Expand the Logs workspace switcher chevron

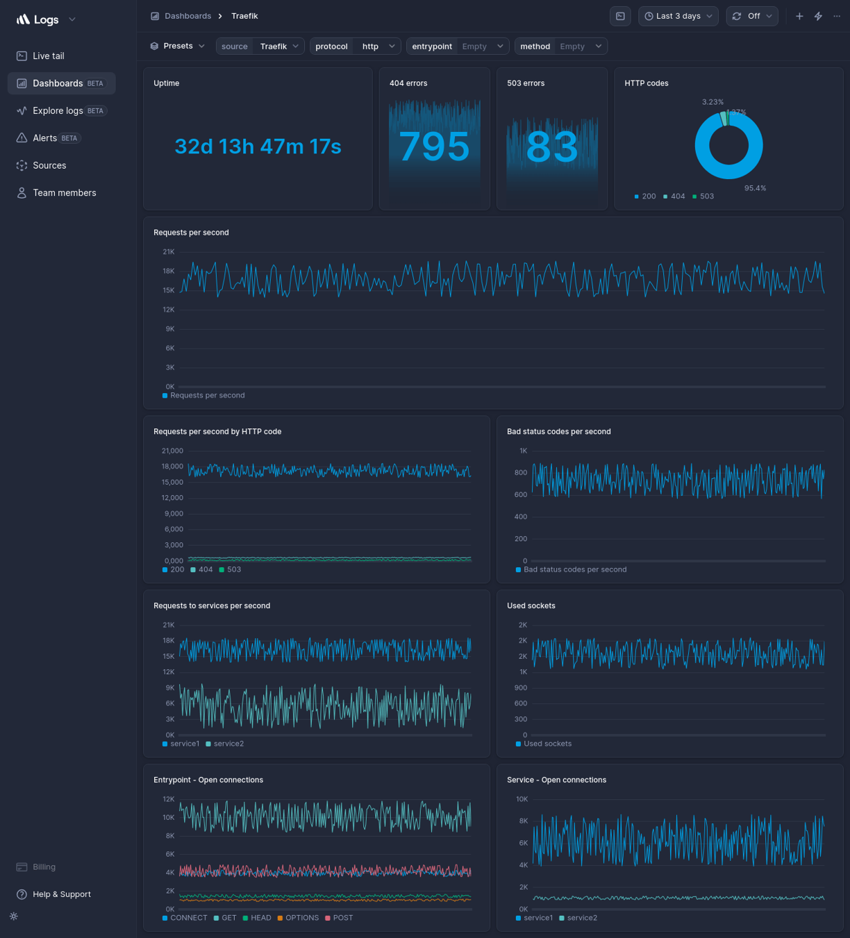(x=72, y=19)
